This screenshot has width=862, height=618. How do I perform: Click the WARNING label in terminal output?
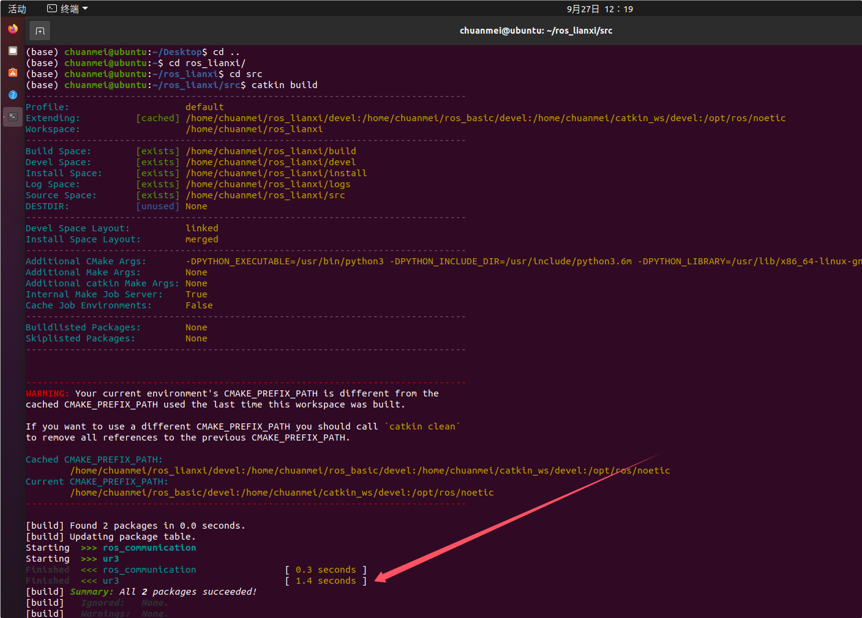(47, 393)
